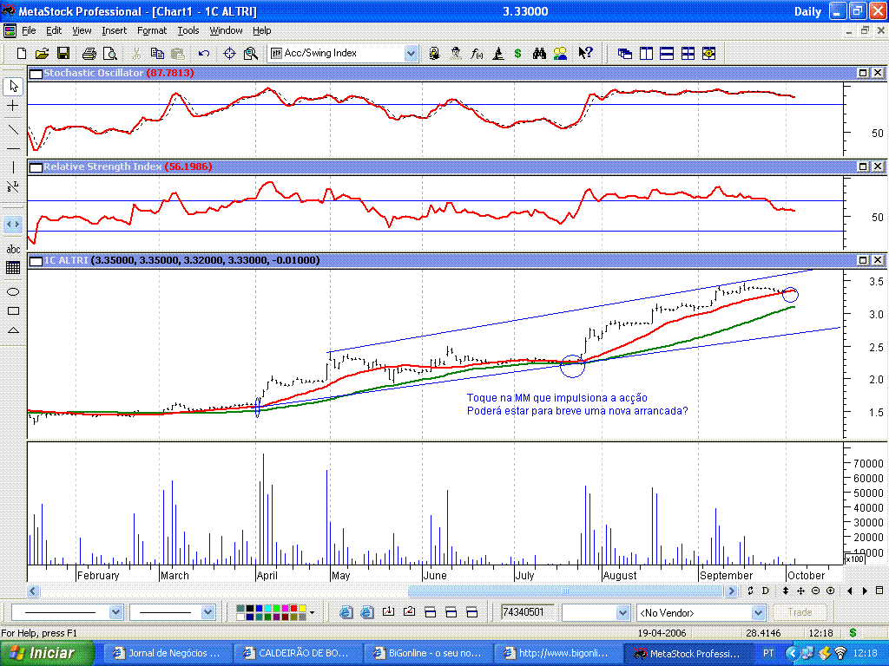Open a file with folder icon
The height and width of the screenshot is (666, 889).
(42, 53)
